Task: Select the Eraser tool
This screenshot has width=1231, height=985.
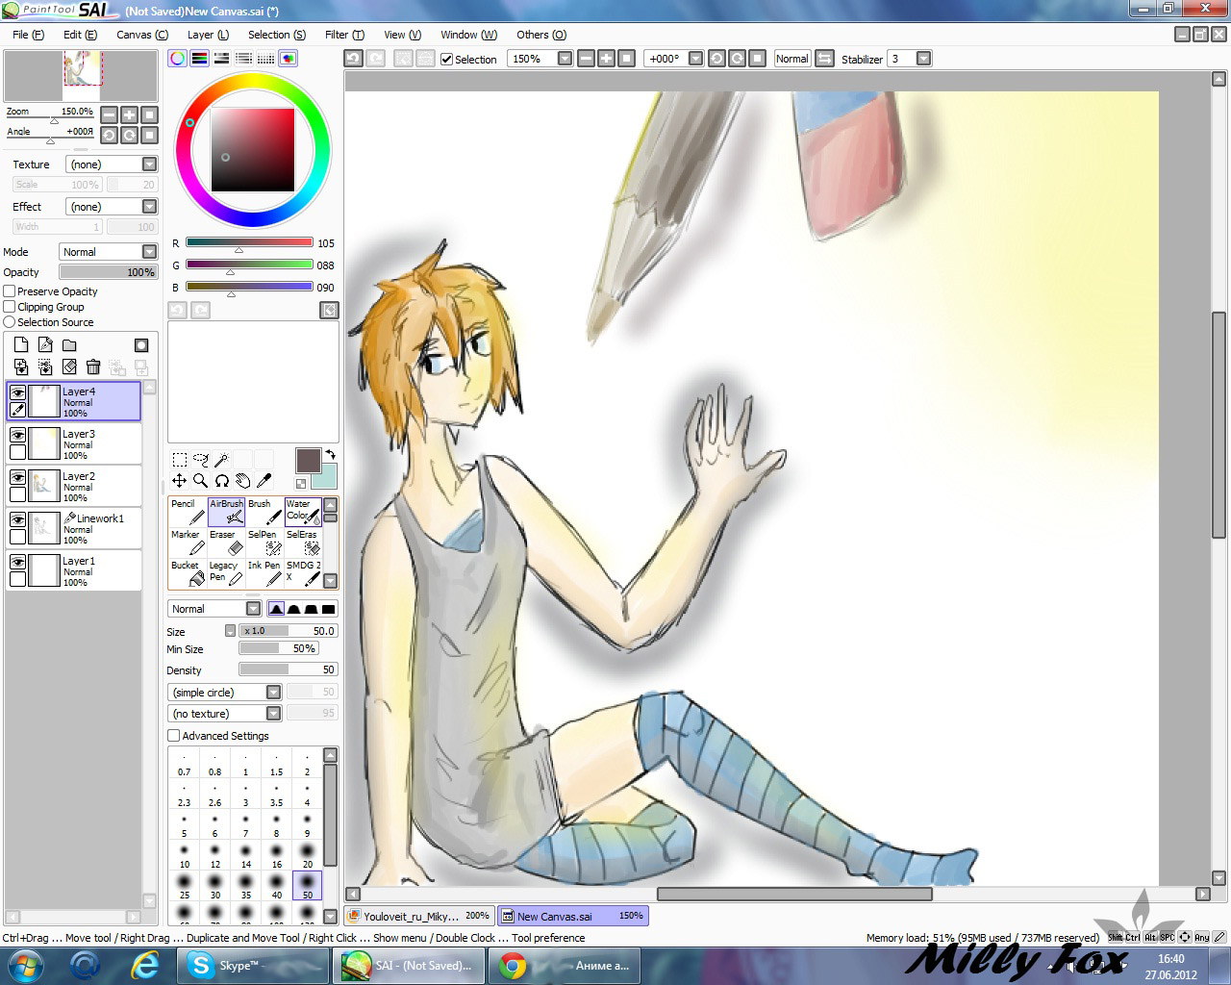Action: [226, 543]
